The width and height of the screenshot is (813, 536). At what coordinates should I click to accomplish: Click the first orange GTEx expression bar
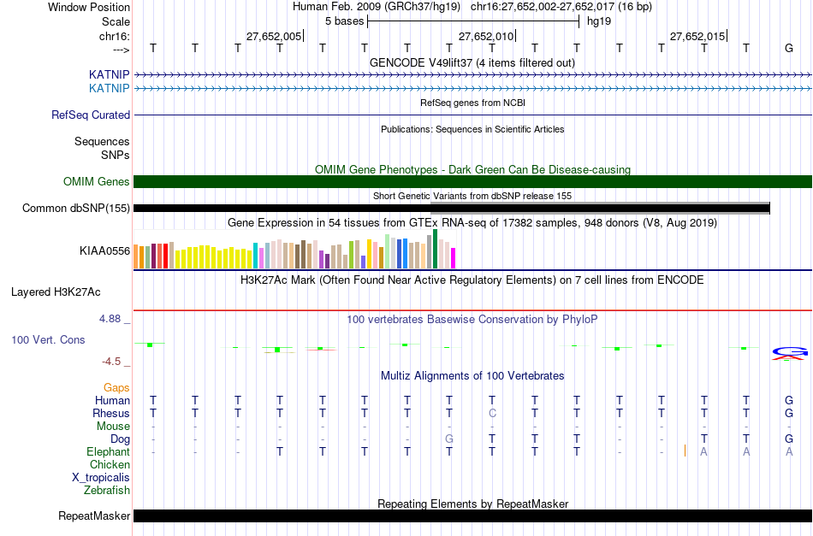tap(136, 256)
